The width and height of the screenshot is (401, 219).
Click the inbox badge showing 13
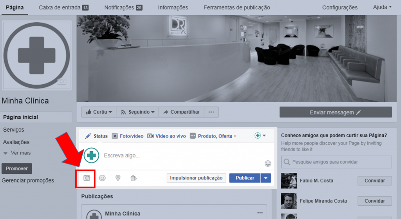click(x=85, y=8)
